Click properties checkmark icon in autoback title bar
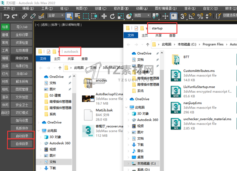This screenshot has height=171, width=237. [48, 52]
